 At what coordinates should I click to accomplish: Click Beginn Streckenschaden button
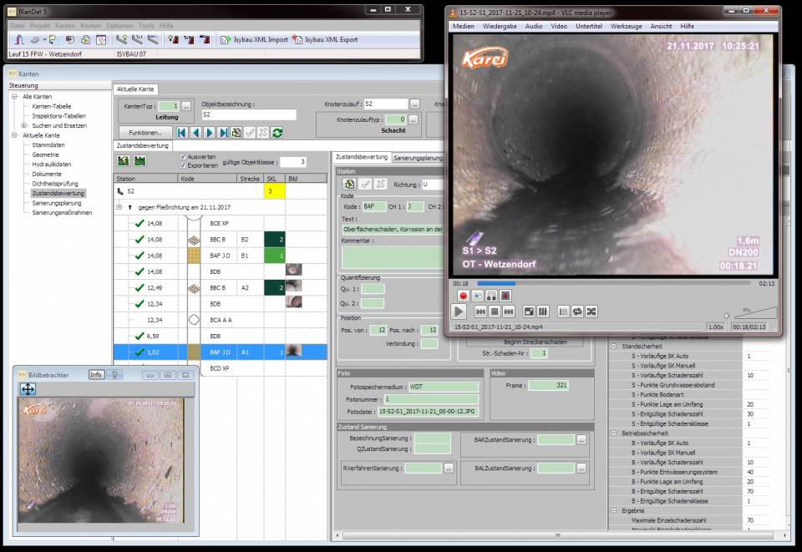(x=535, y=342)
